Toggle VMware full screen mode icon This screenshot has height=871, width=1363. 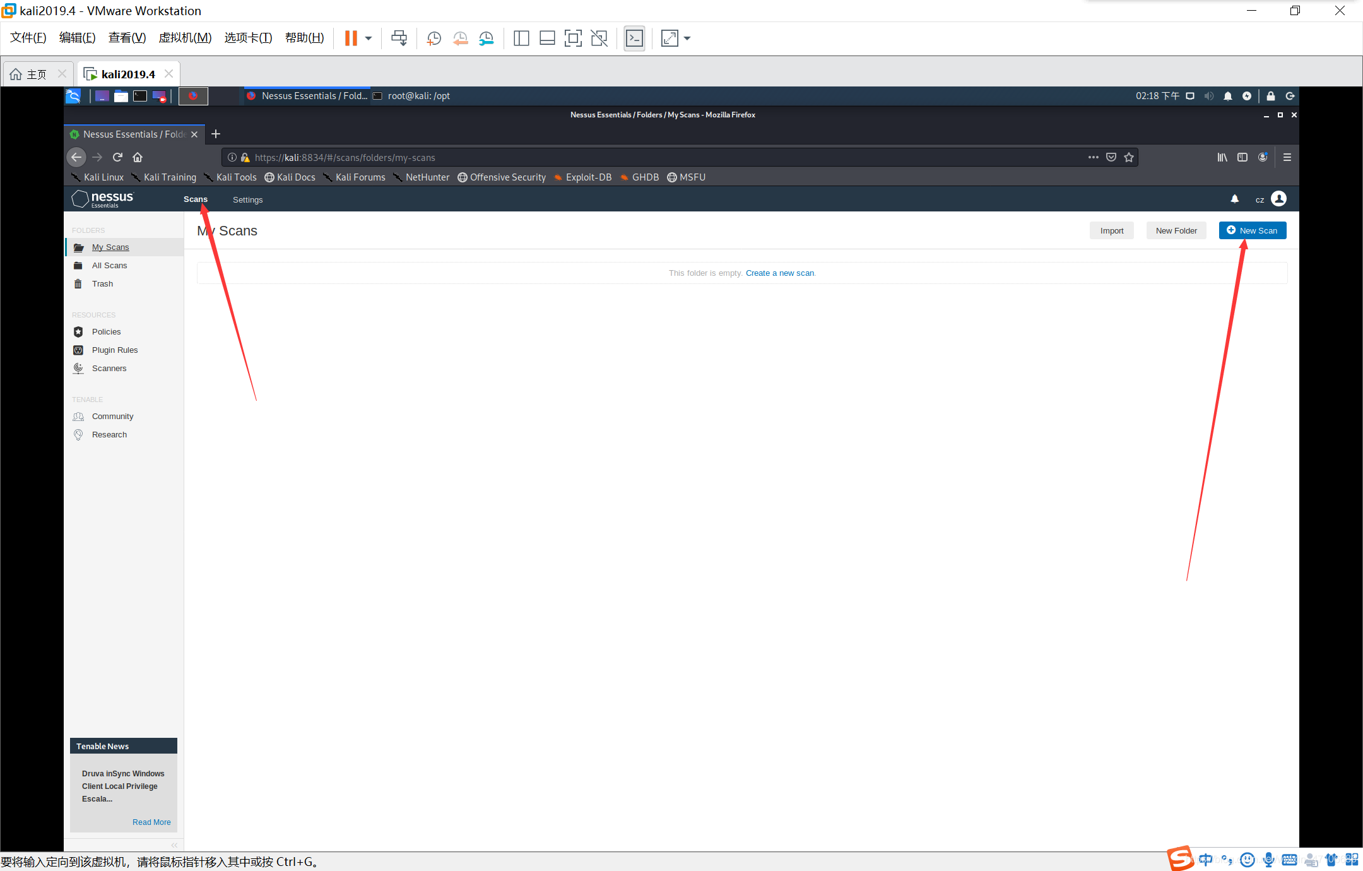point(573,39)
